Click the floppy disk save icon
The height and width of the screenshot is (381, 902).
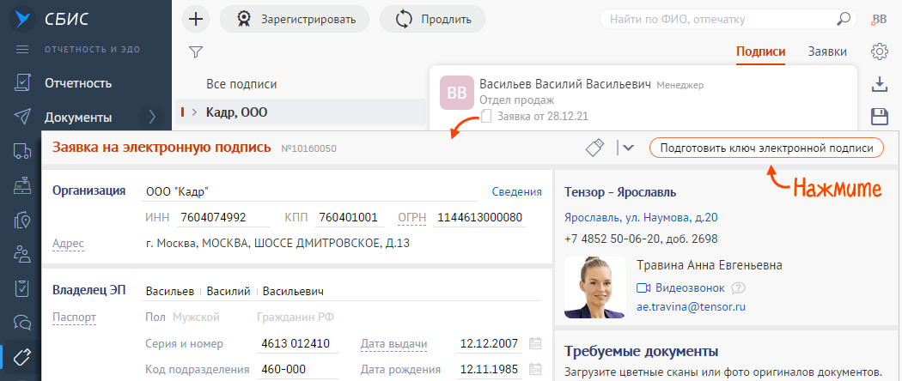coord(879,117)
